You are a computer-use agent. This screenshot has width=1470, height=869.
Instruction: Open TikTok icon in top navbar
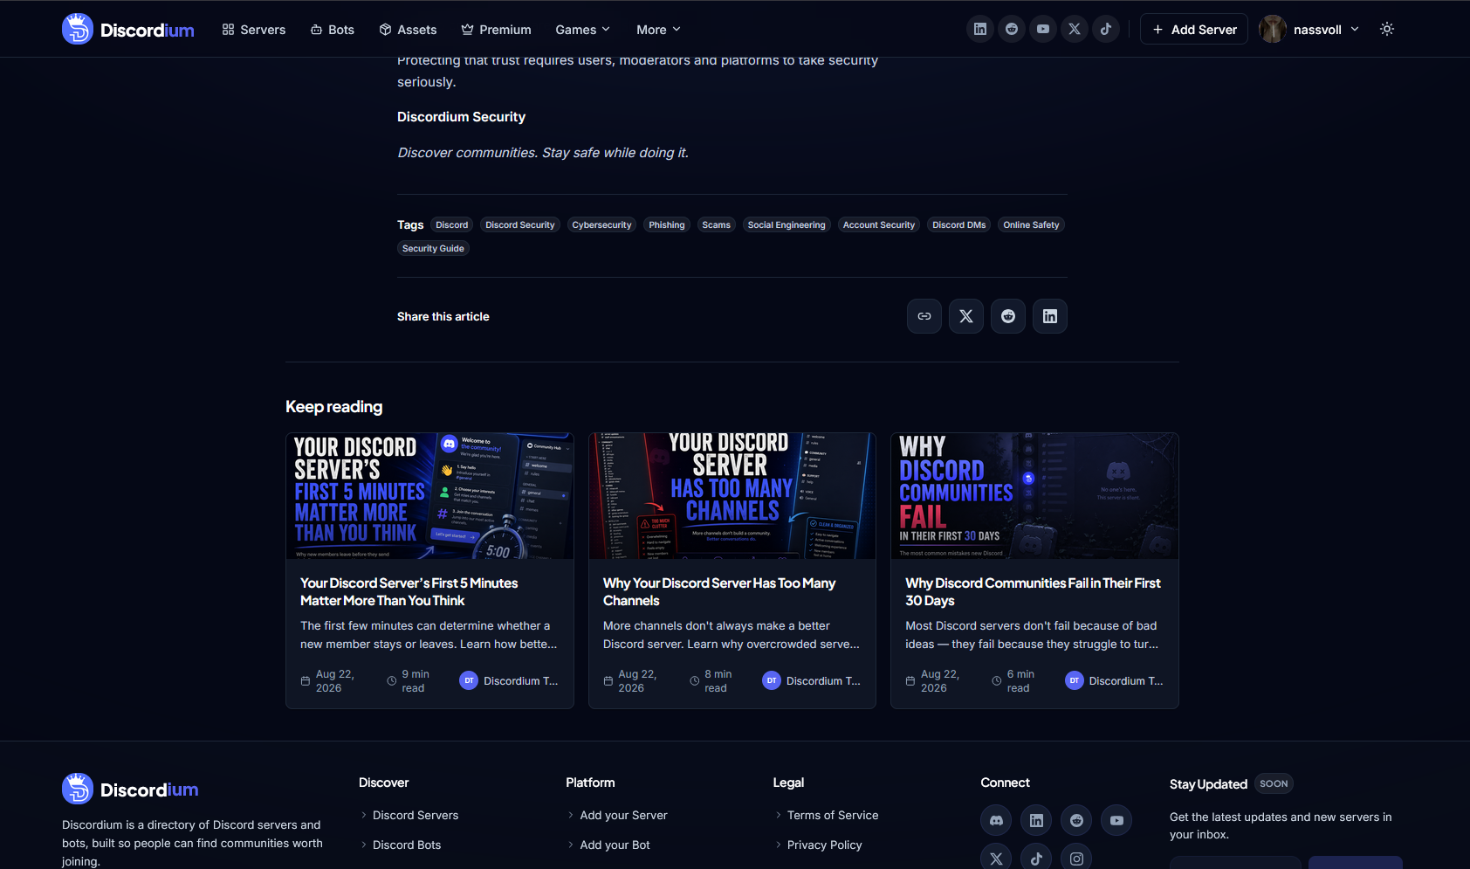pos(1106,29)
